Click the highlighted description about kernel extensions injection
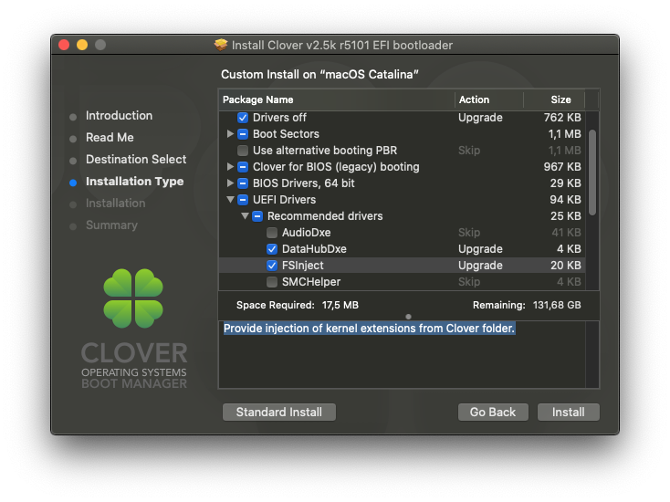670x502 pixels. 369,328
